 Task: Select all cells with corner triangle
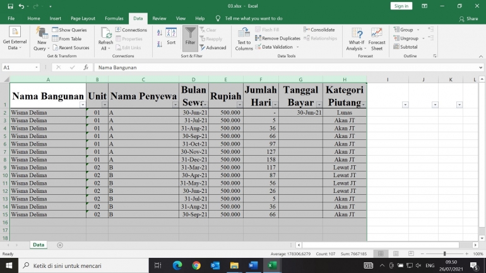point(6,79)
